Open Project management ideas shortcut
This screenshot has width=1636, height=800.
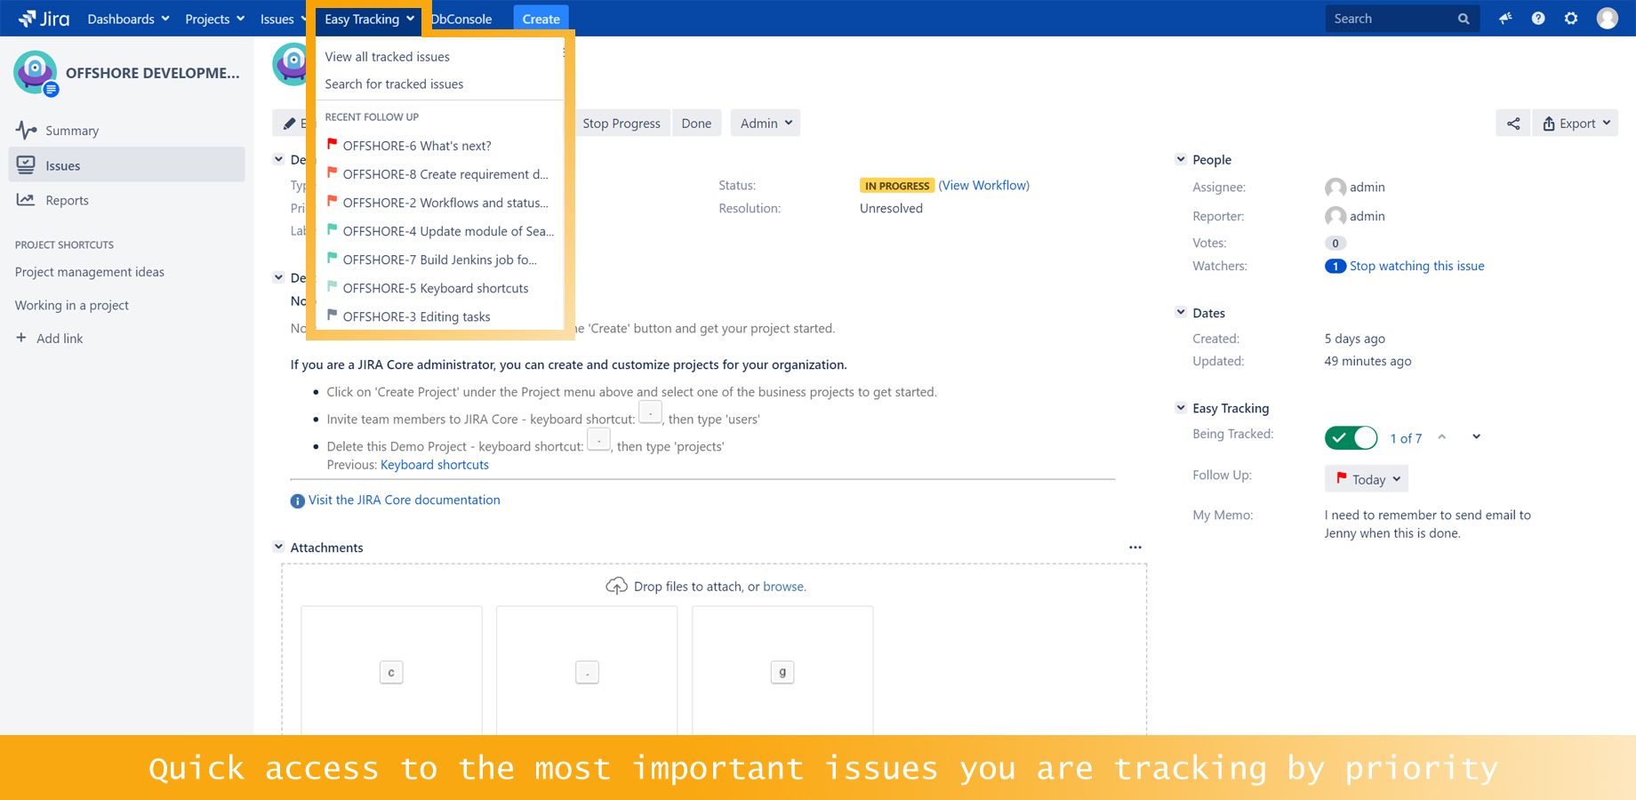[90, 272]
